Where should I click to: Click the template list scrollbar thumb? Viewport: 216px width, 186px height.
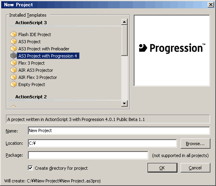pos(125,40)
